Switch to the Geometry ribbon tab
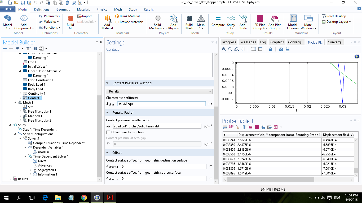362x203 pixels. 63,10
